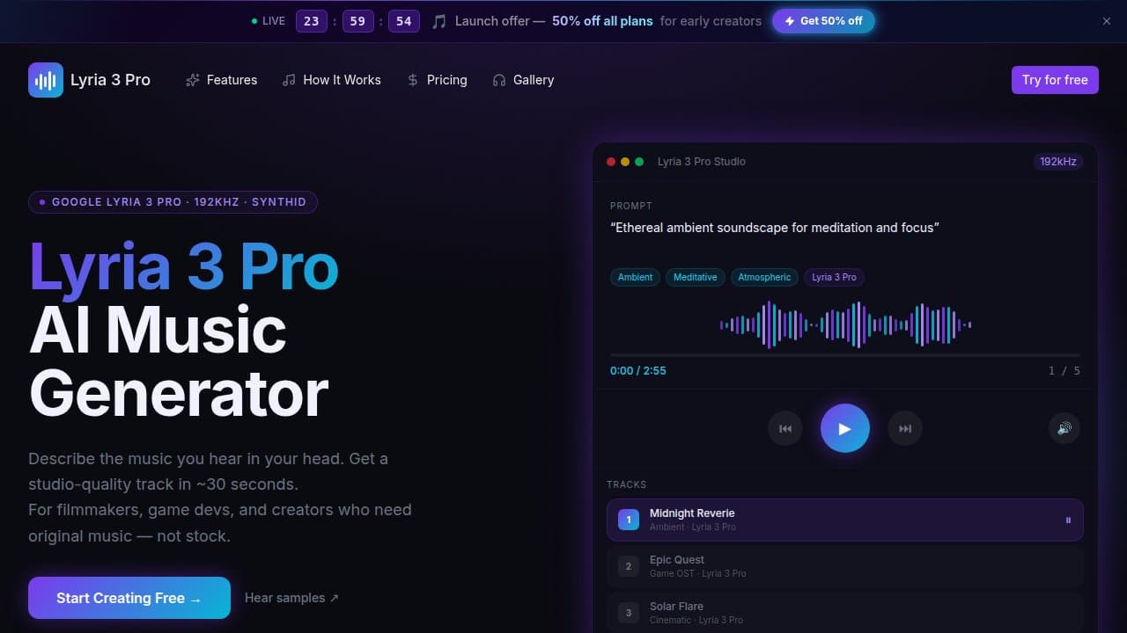Select the Solar Flare track
The image size is (1127, 633).
click(845, 613)
